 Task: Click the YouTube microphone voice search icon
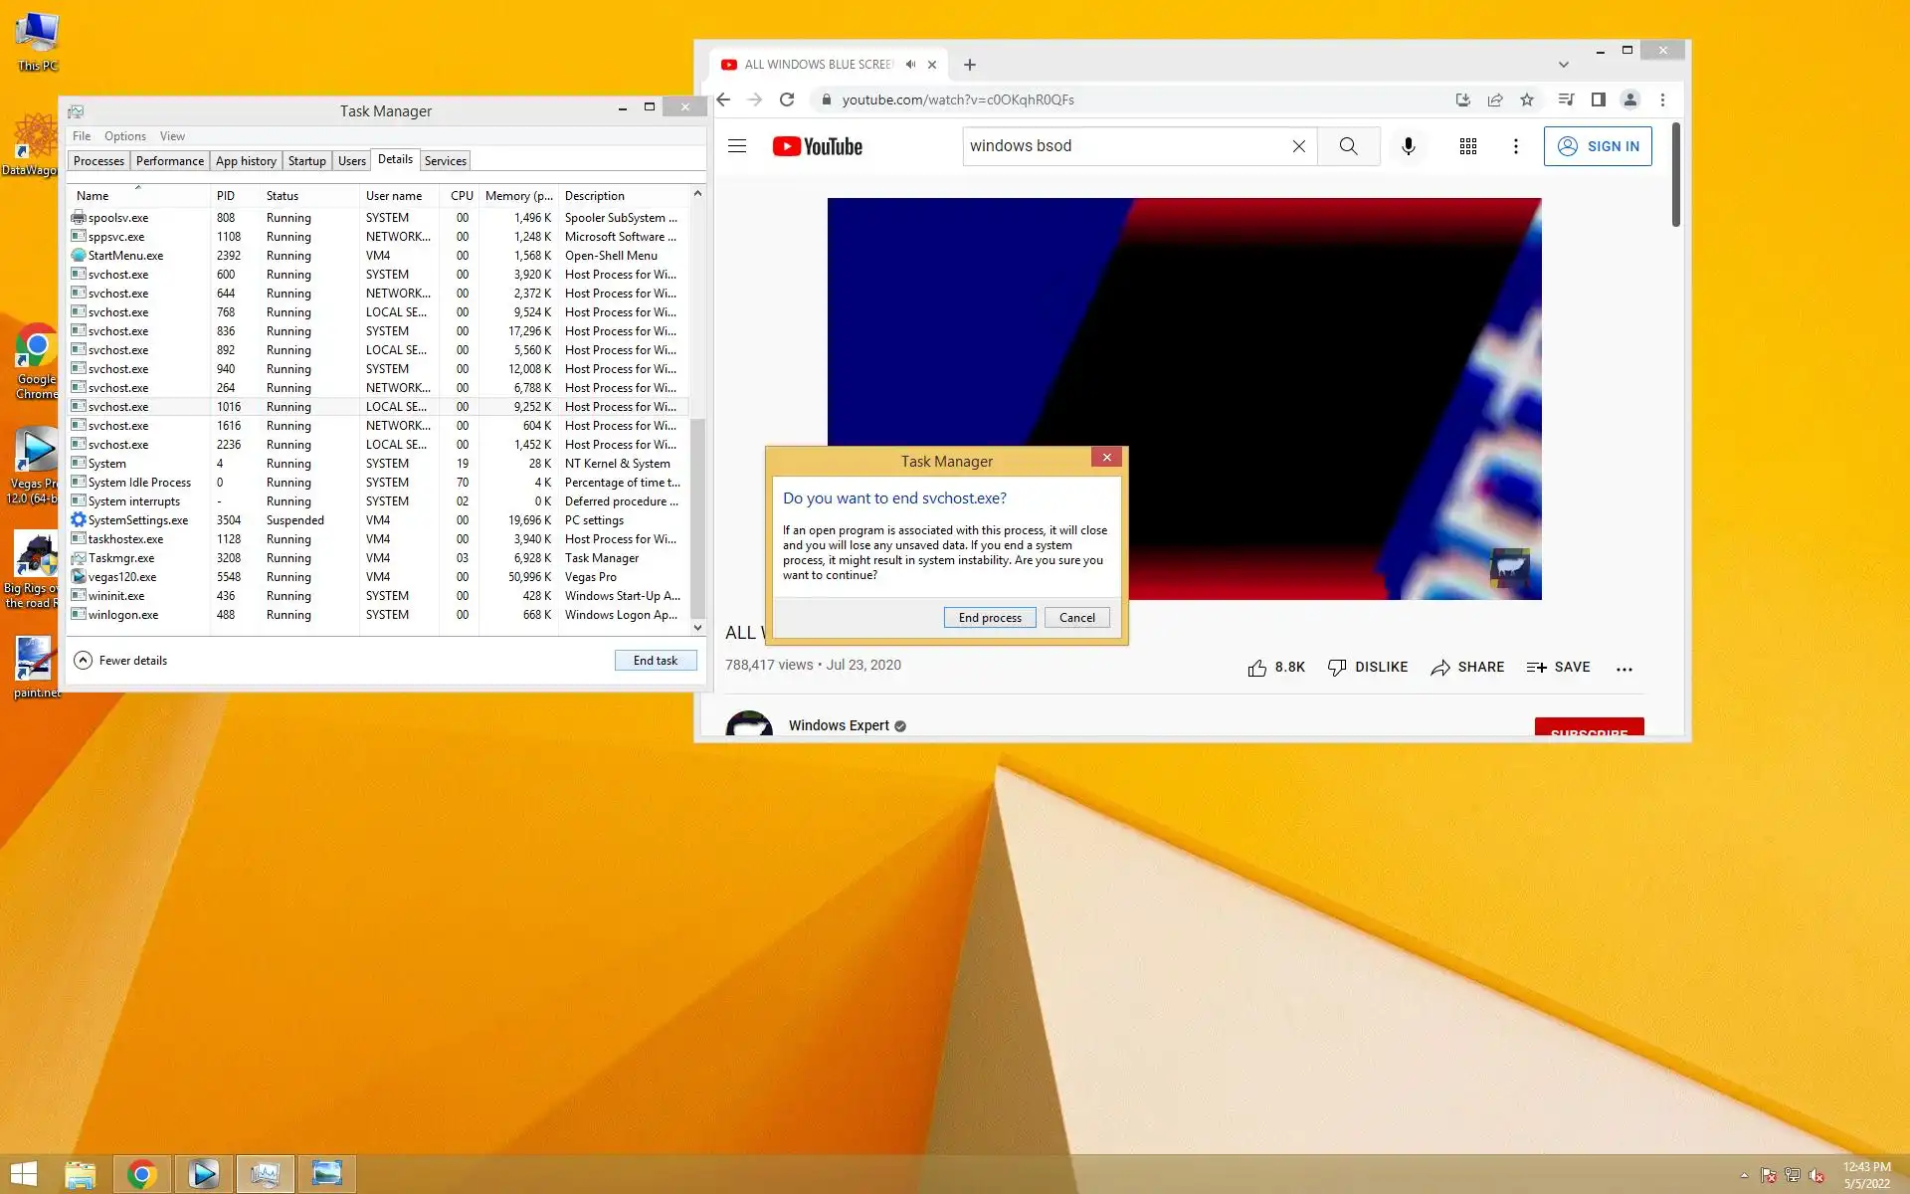1408,146
